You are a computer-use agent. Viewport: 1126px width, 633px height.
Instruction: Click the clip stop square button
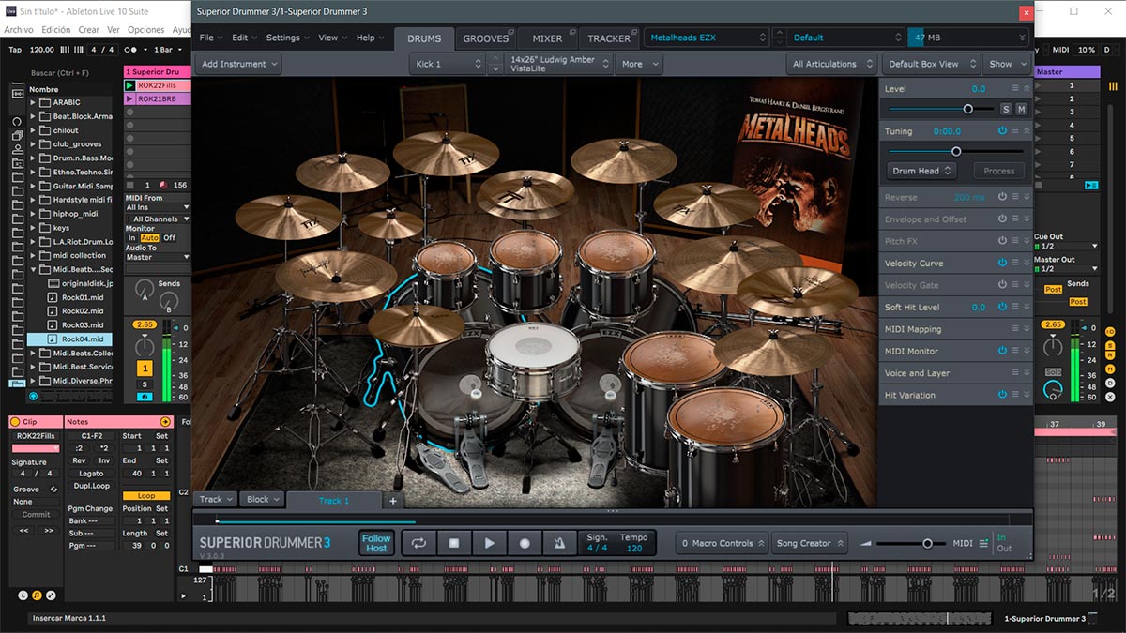coord(129,186)
